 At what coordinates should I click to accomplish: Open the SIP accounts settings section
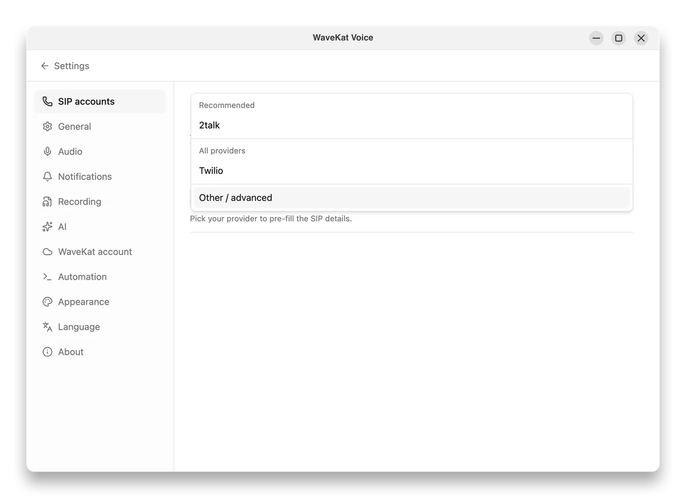tap(100, 102)
